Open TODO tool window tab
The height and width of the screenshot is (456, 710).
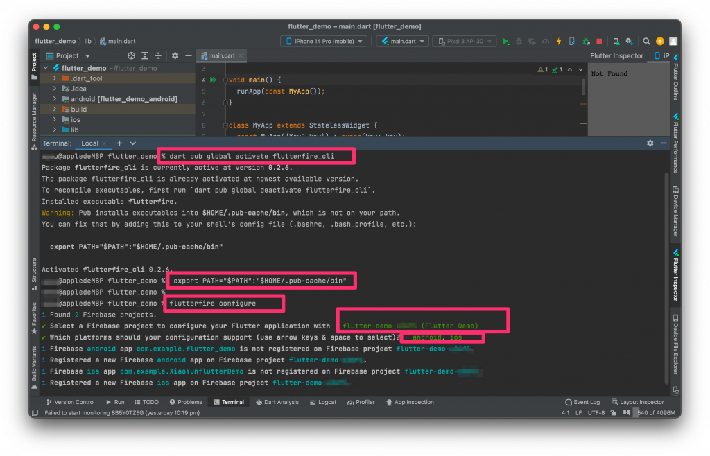click(147, 402)
